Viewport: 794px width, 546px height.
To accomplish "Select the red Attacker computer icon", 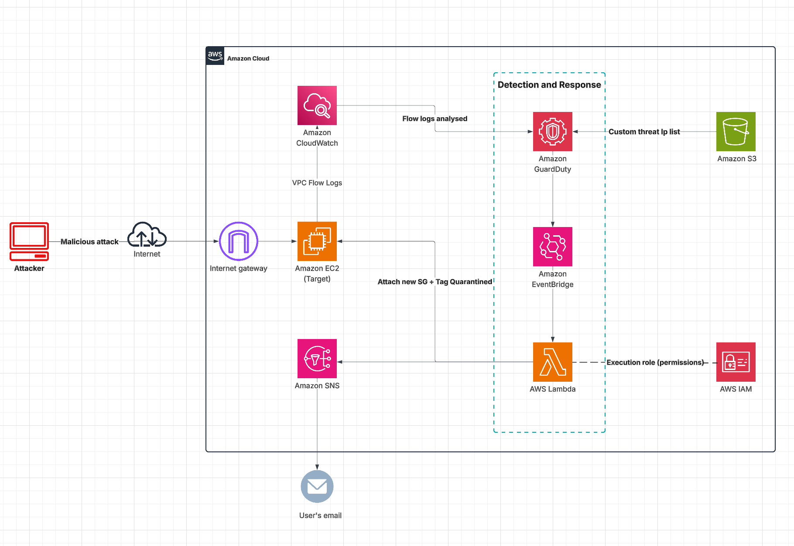I will point(29,241).
